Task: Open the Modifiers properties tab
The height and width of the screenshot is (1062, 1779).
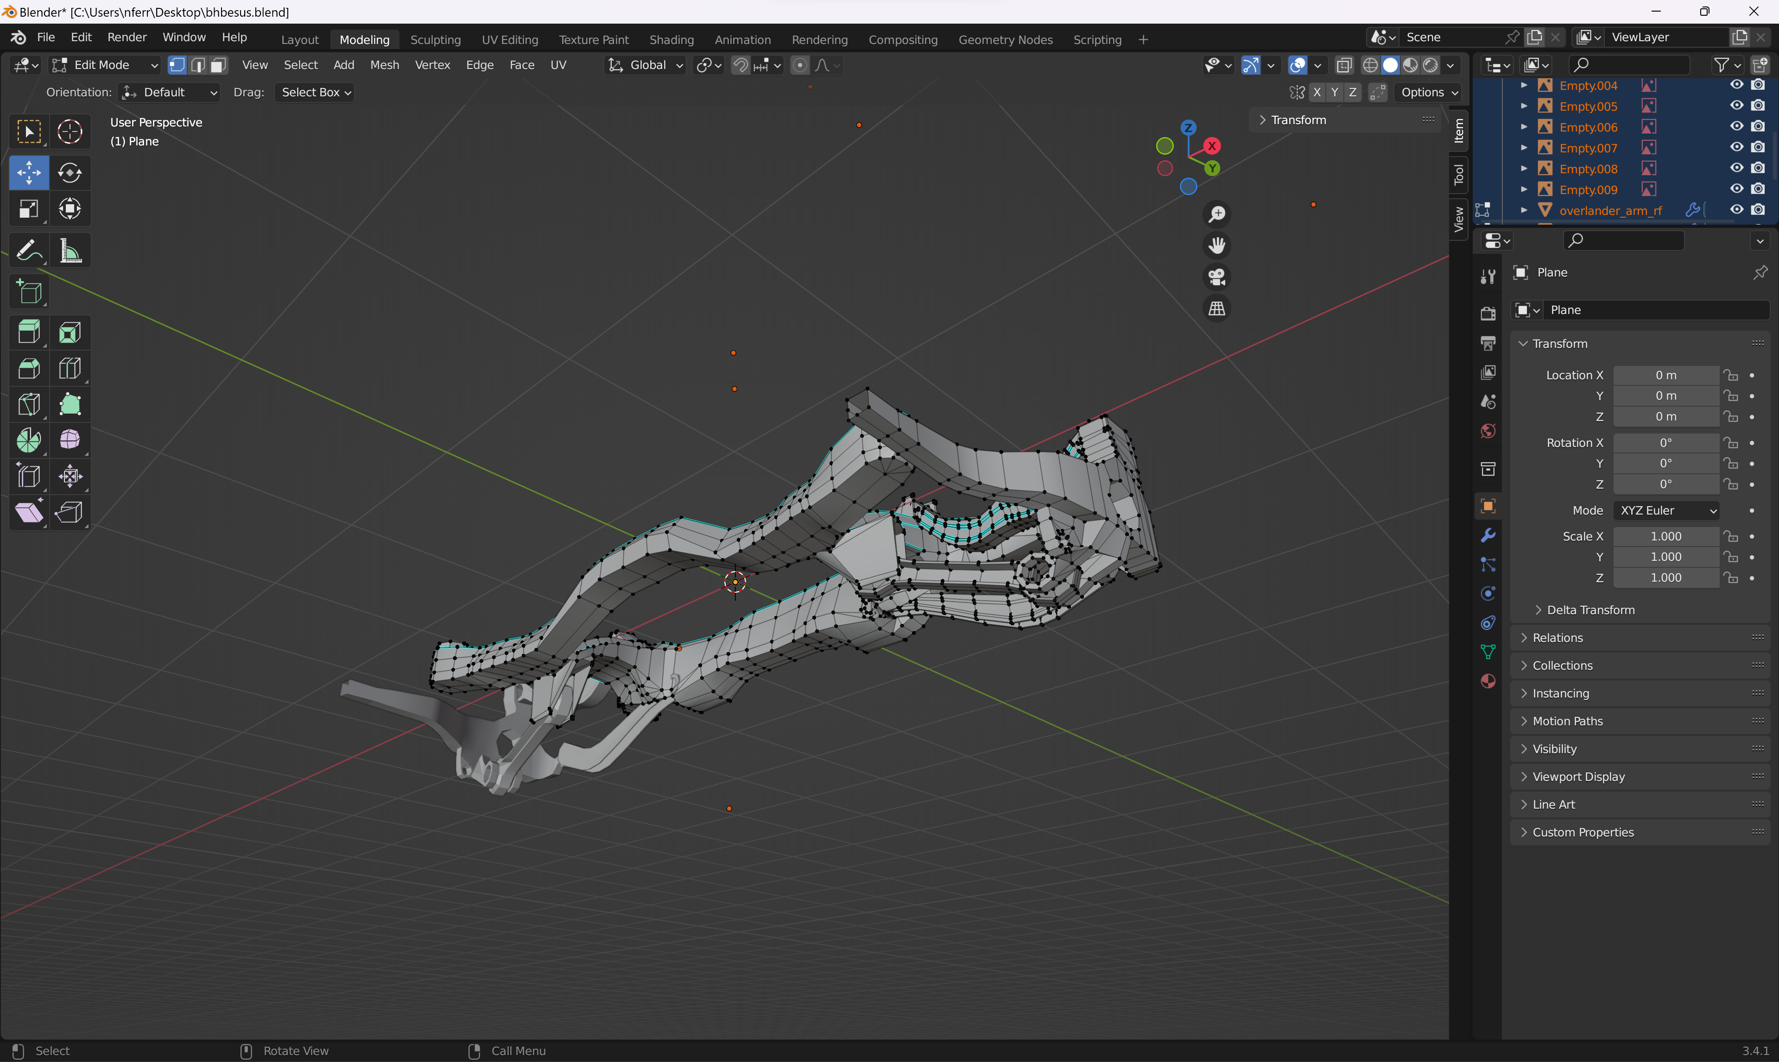Action: coord(1488,535)
